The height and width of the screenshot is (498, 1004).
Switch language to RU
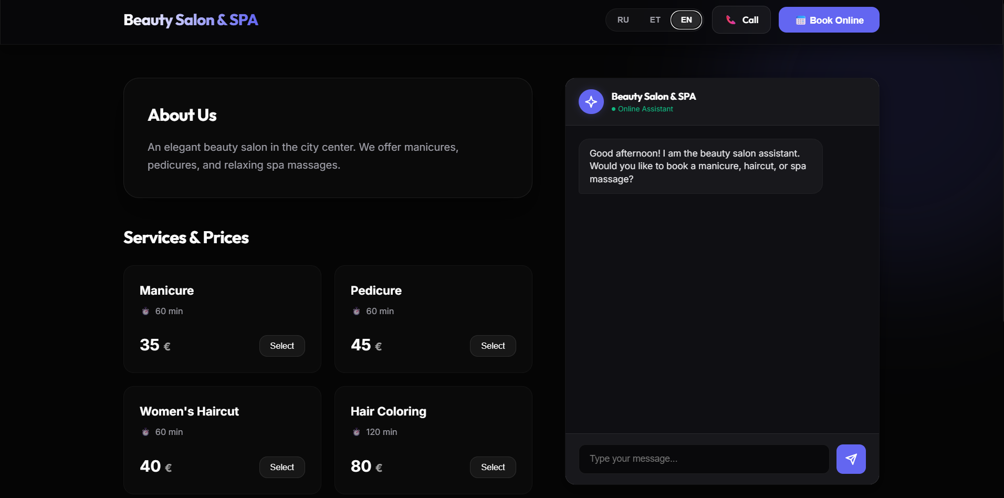click(x=623, y=20)
